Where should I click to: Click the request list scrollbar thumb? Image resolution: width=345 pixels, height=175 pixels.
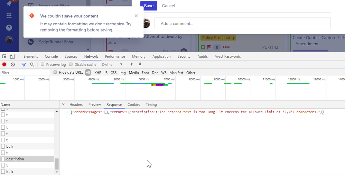(57, 164)
